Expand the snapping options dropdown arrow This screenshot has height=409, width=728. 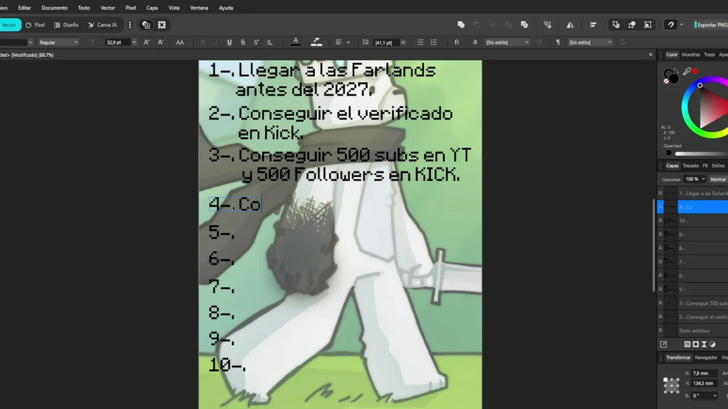pos(681,25)
